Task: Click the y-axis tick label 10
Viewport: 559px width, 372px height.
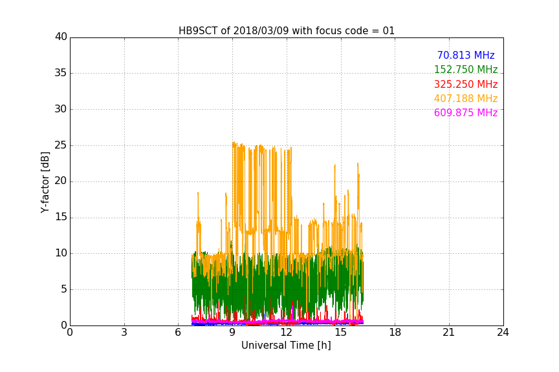Action: click(61, 253)
